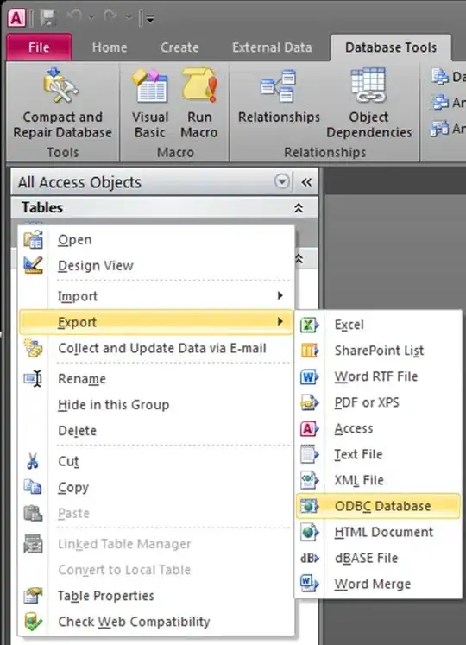Click the Undo arrow in quick access toolbar
Image resolution: width=466 pixels, height=645 pixels.
(74, 16)
